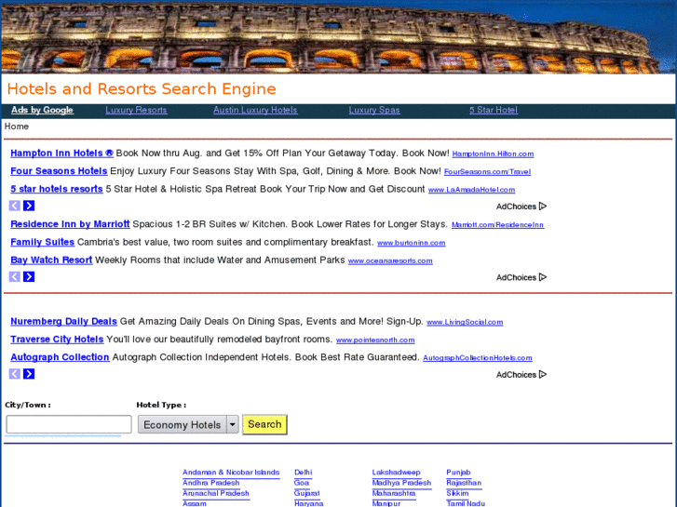The width and height of the screenshot is (677, 507).
Task: Open Lakshadweep state link
Action: coord(396,473)
